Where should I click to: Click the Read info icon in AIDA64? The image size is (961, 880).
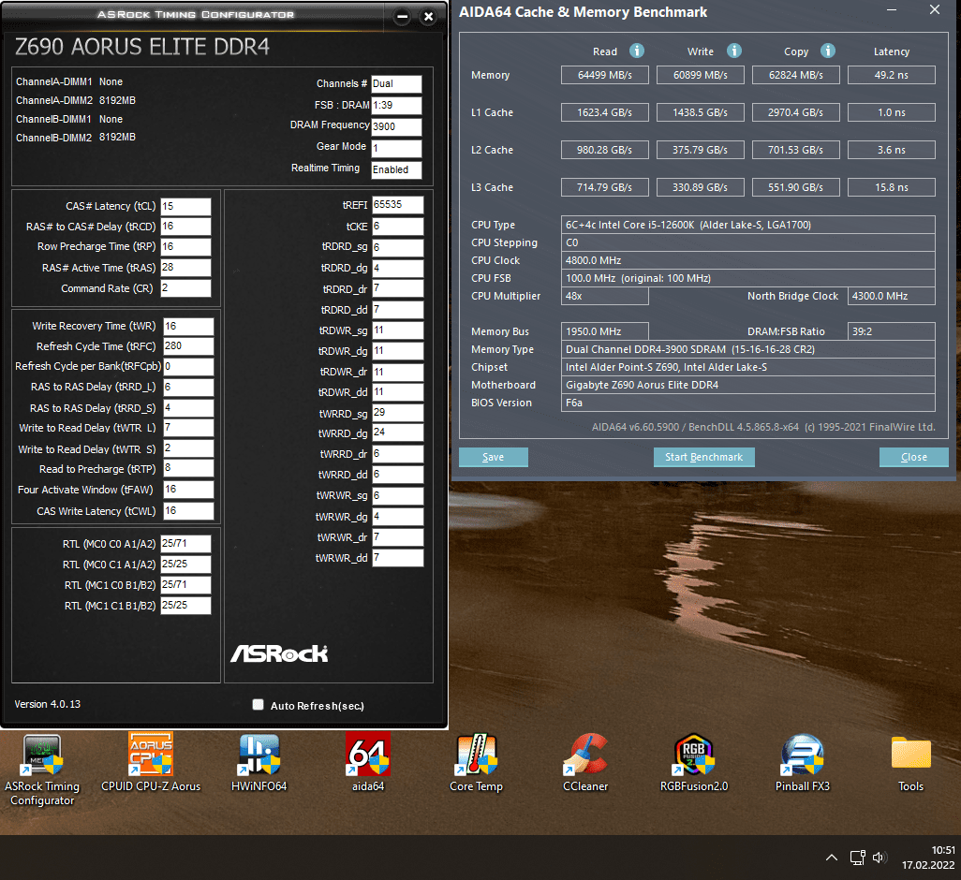637,51
